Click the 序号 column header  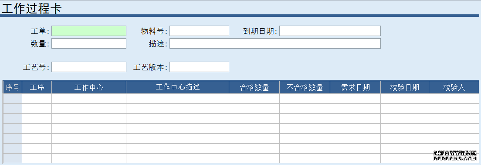tap(13, 87)
